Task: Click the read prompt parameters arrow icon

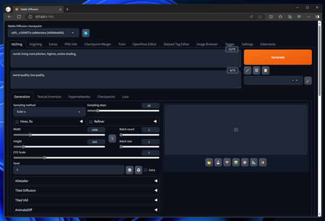Action: (x=248, y=70)
